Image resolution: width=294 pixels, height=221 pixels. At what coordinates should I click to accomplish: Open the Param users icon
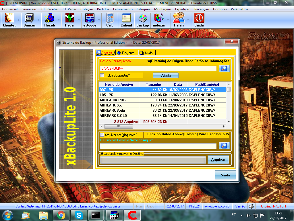[x=179, y=20]
